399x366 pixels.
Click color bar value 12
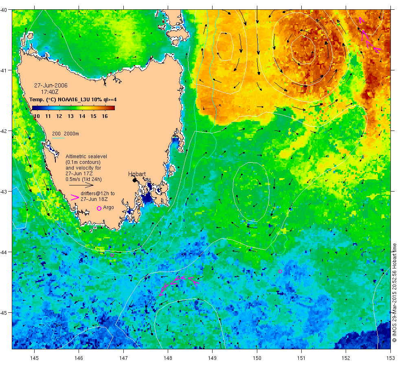point(59,116)
